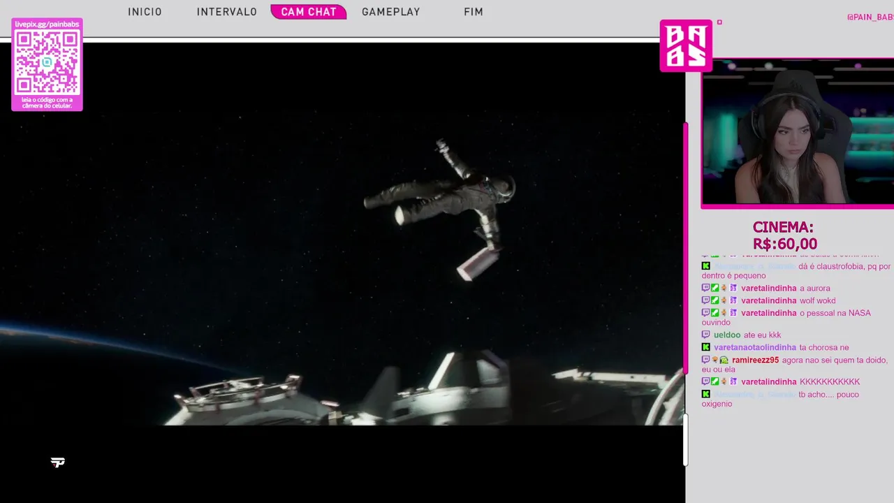Click the chat message 'ta chorosa ne'
The image size is (894, 503).
[824, 347]
